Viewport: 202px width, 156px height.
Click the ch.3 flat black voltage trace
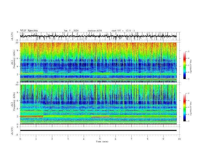98,131
